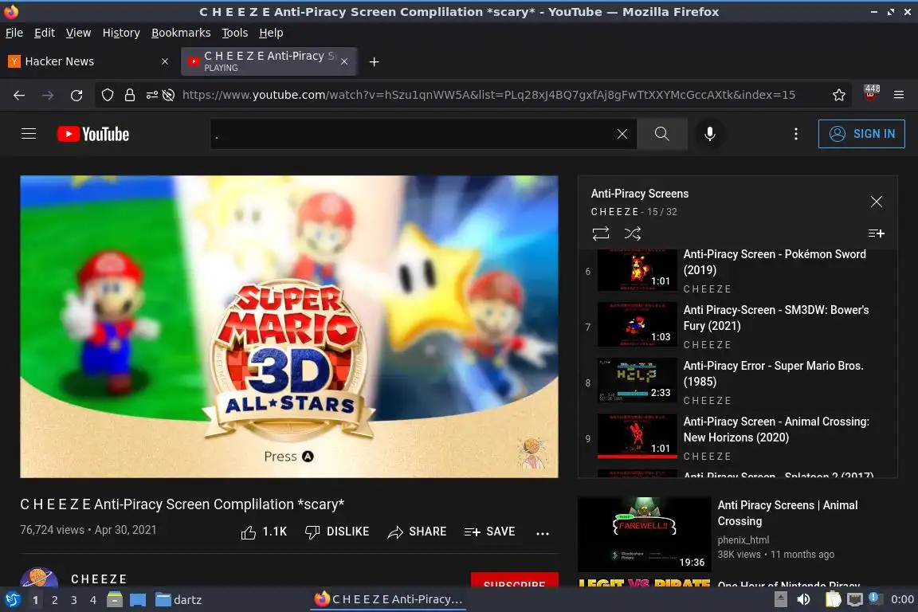Open YouTube settings three-dot menu
Viewport: 918px width, 612px height.
point(795,134)
